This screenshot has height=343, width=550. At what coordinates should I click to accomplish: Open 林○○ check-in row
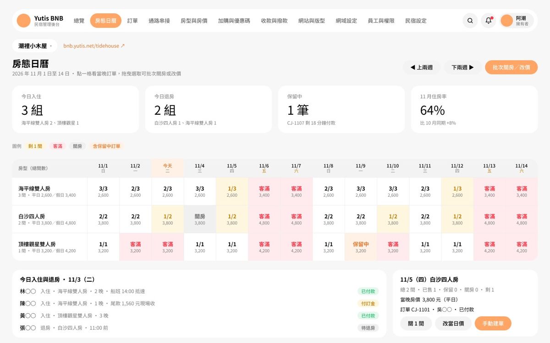click(199, 291)
